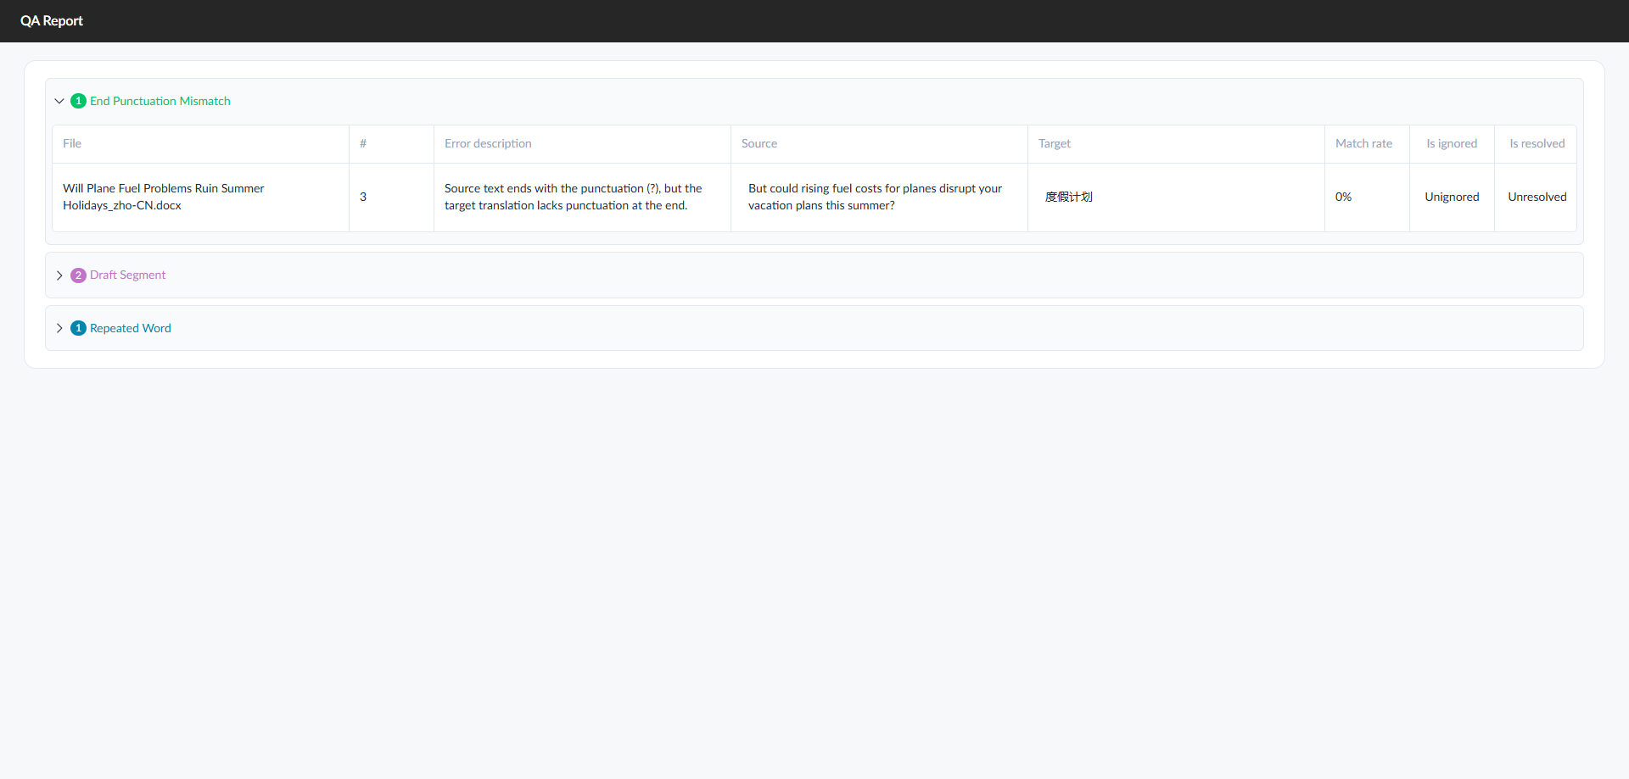
Task: Click the QA Report title
Action: [x=52, y=21]
